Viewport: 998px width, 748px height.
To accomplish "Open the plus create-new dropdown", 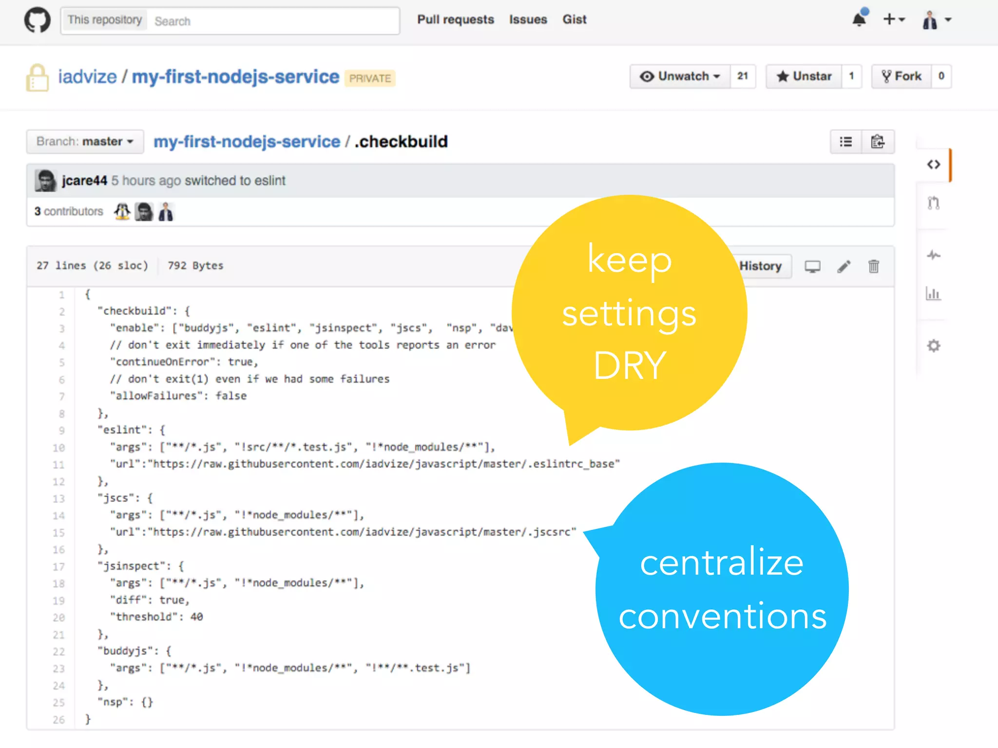I will coord(894,19).
